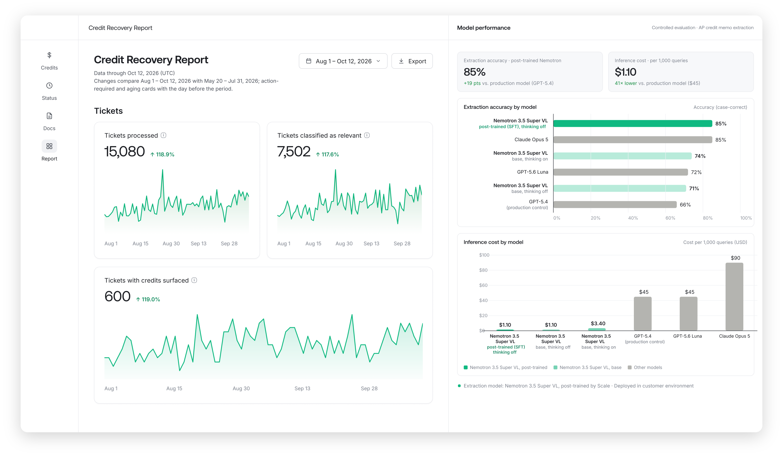Image resolution: width=783 pixels, height=458 pixels.
Task: Click the 15,080 tickets processed value
Action: tap(124, 152)
